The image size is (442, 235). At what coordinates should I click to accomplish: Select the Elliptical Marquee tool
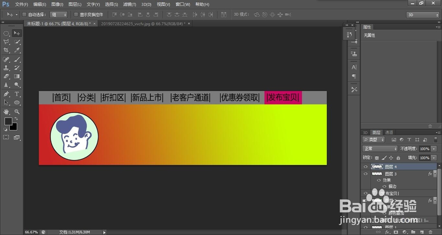6,33
